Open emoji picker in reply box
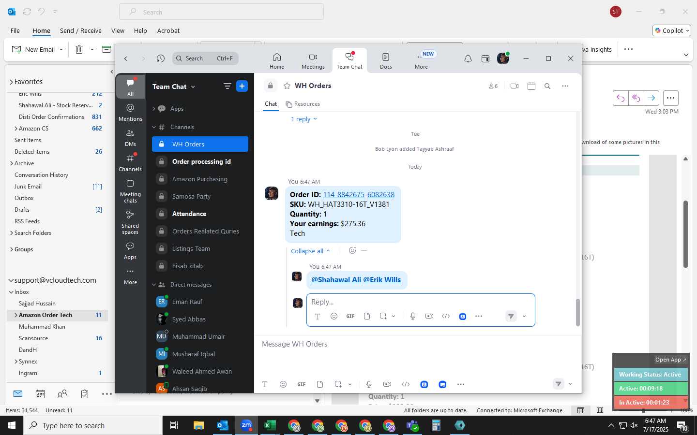Viewport: 697px width, 435px height. pos(334,316)
